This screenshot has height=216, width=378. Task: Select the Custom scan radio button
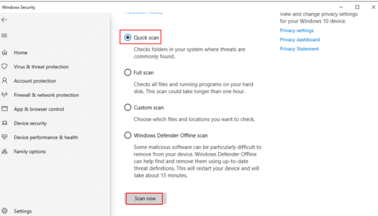127,107
